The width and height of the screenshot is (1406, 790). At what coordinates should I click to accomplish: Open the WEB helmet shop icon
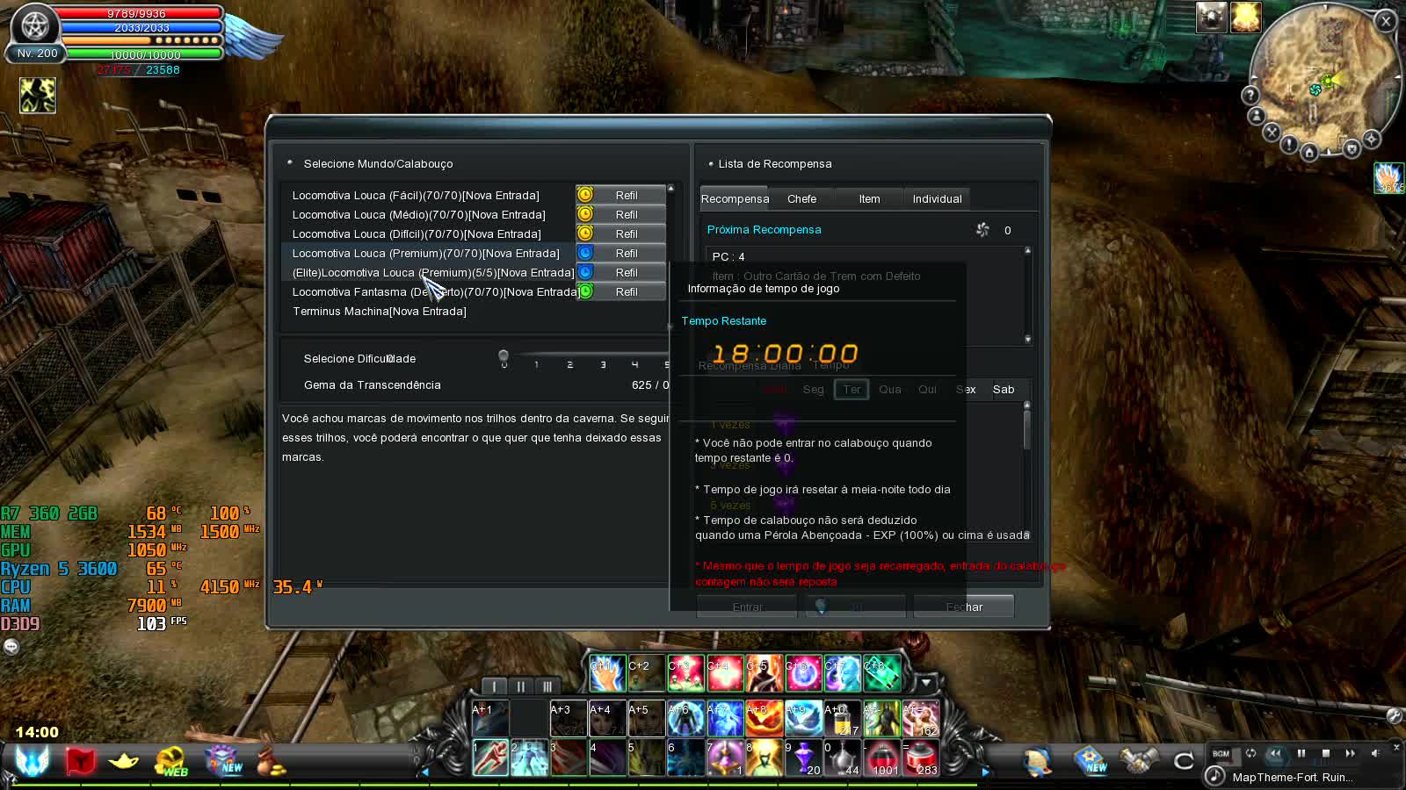(170, 761)
